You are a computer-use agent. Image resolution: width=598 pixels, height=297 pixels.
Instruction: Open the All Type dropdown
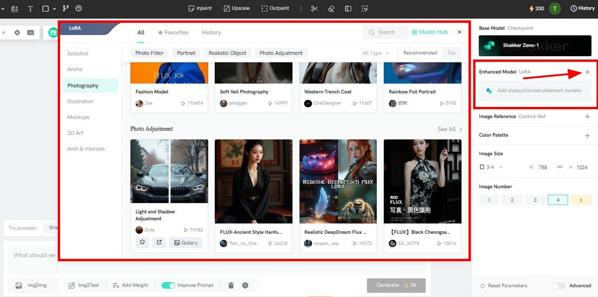375,53
